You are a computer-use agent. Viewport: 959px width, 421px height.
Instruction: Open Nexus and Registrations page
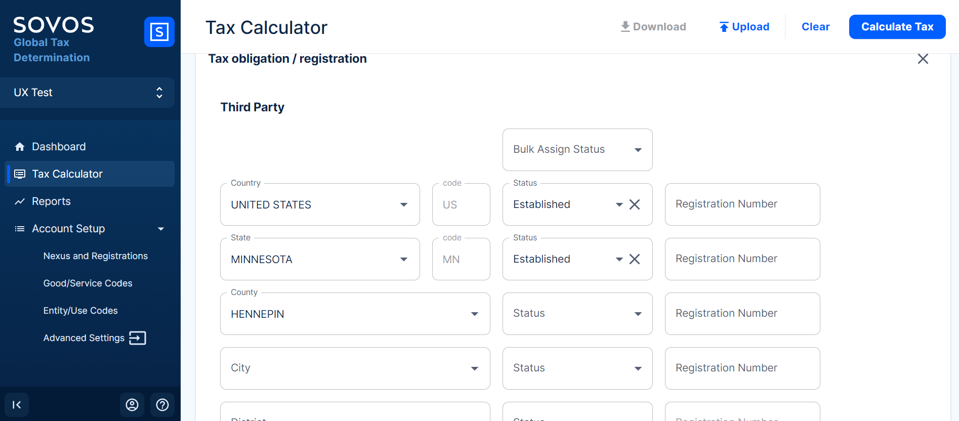pyautogui.click(x=95, y=256)
